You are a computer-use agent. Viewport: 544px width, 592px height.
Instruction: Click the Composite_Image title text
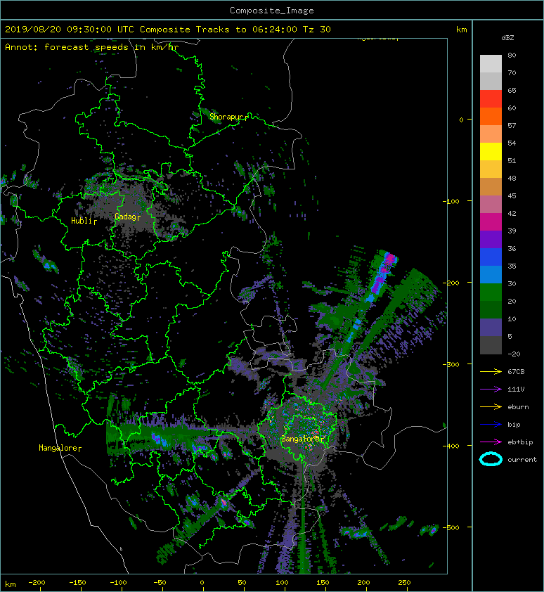pyautogui.click(x=272, y=11)
